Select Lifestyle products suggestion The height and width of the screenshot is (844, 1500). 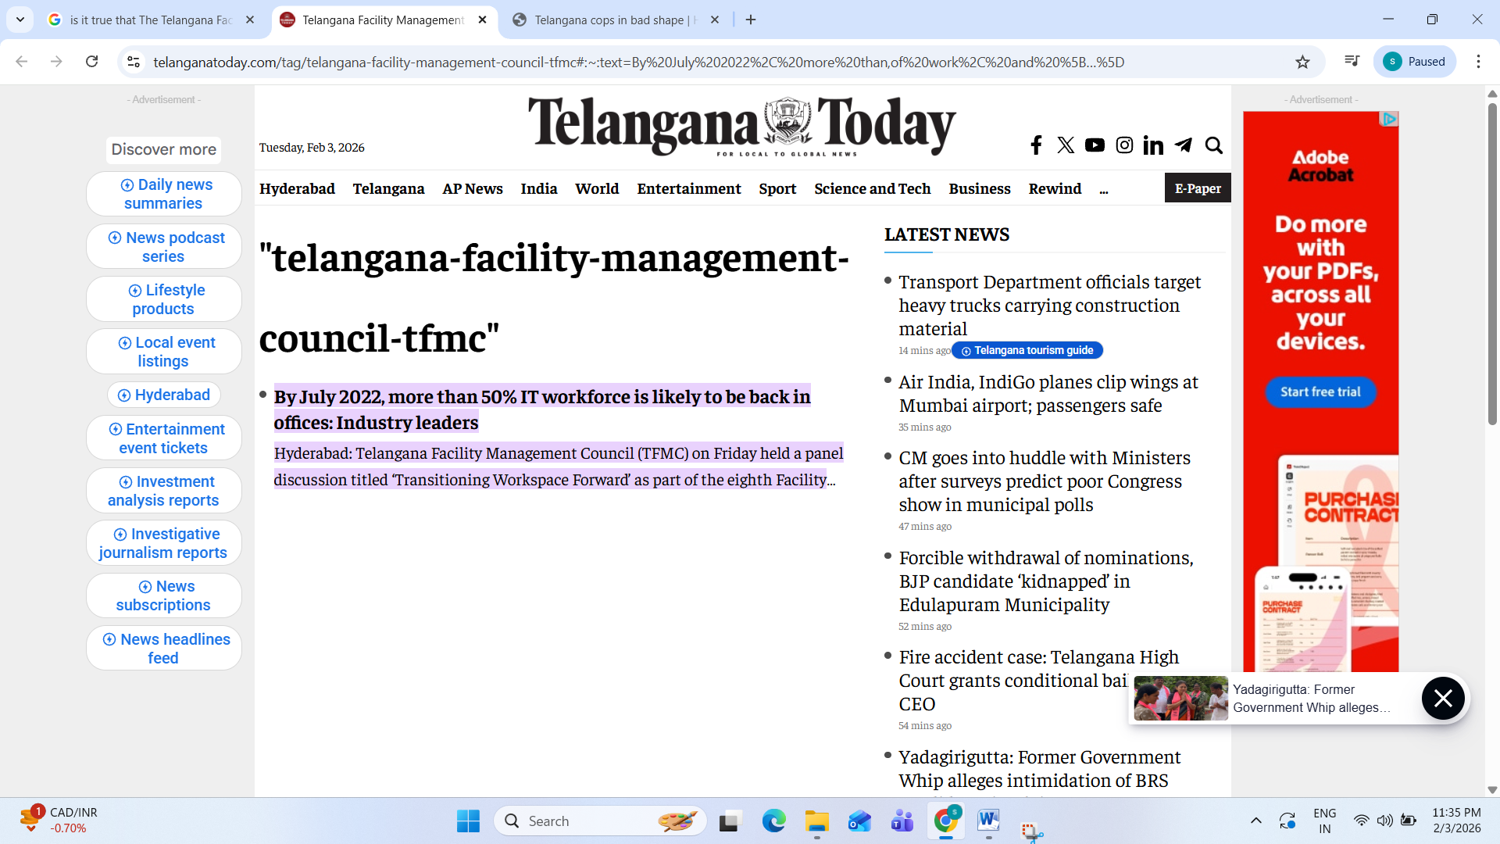click(x=163, y=299)
